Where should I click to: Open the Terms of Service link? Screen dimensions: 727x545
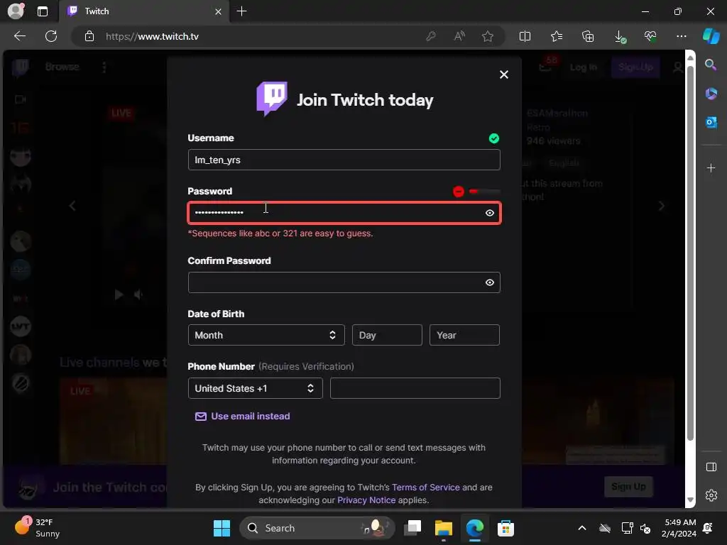(426, 487)
